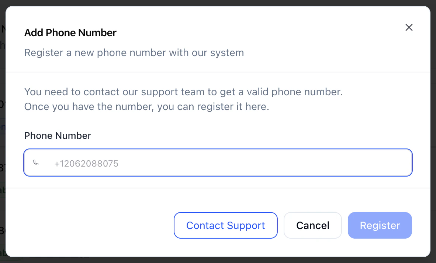The height and width of the screenshot is (263, 436).
Task: Cancel adding the phone number
Action: (x=312, y=225)
